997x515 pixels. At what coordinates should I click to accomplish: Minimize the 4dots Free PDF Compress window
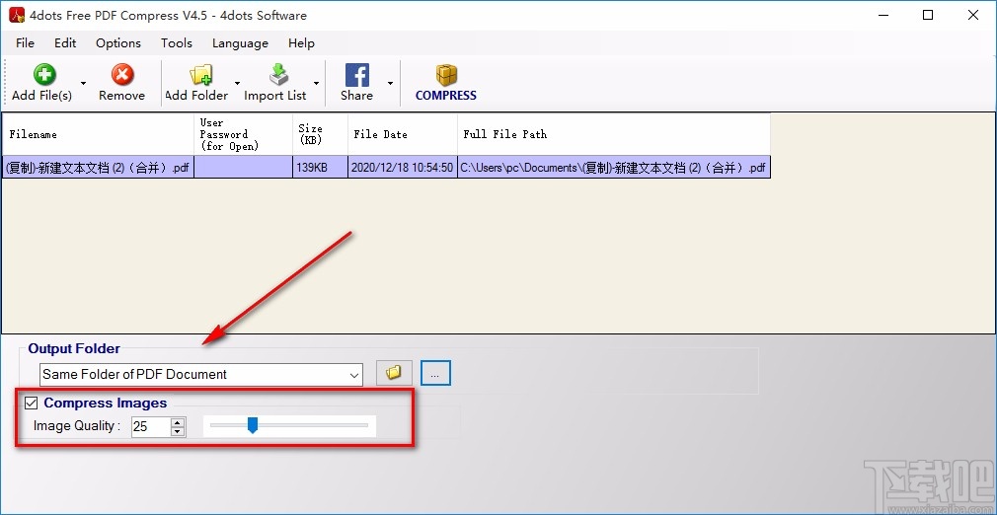pyautogui.click(x=882, y=15)
